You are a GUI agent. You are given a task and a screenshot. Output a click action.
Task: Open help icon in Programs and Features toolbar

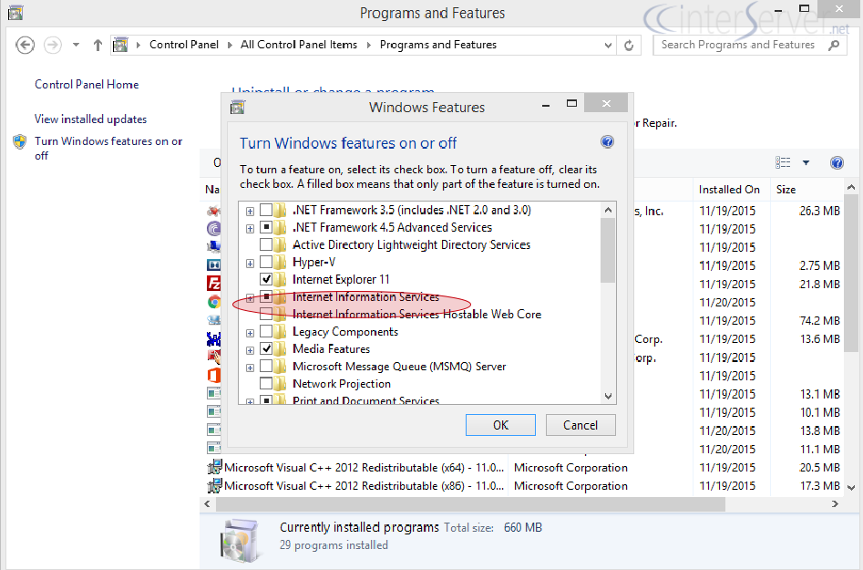(837, 162)
